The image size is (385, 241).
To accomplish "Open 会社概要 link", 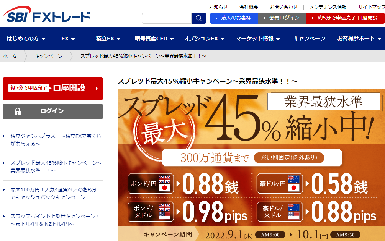I will coord(249,7).
